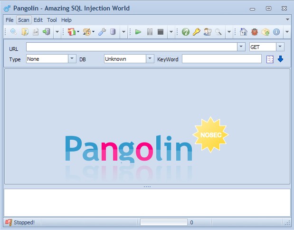Click the exit door green arrow icon
This screenshot has width=294, height=230.
[47, 32]
